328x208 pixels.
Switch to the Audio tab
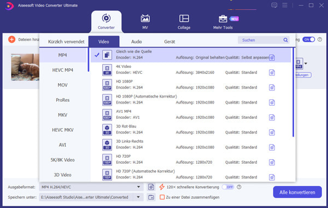pos(136,42)
